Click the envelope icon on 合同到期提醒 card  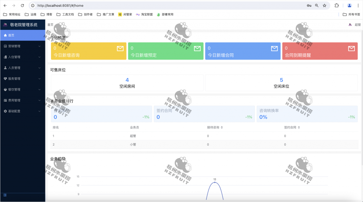pos(351,49)
